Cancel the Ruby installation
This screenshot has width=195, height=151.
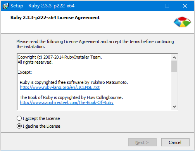(175, 142)
